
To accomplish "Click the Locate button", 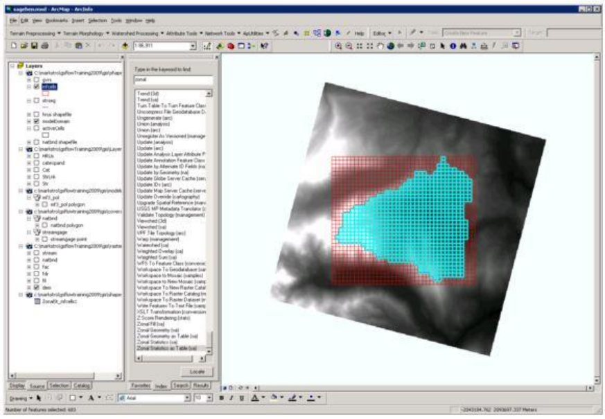I will pos(198,372).
